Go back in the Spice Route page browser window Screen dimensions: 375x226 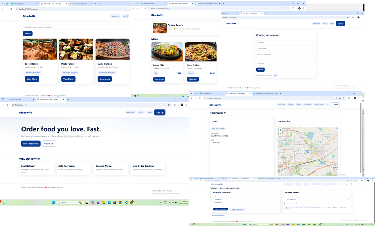pos(133,8)
